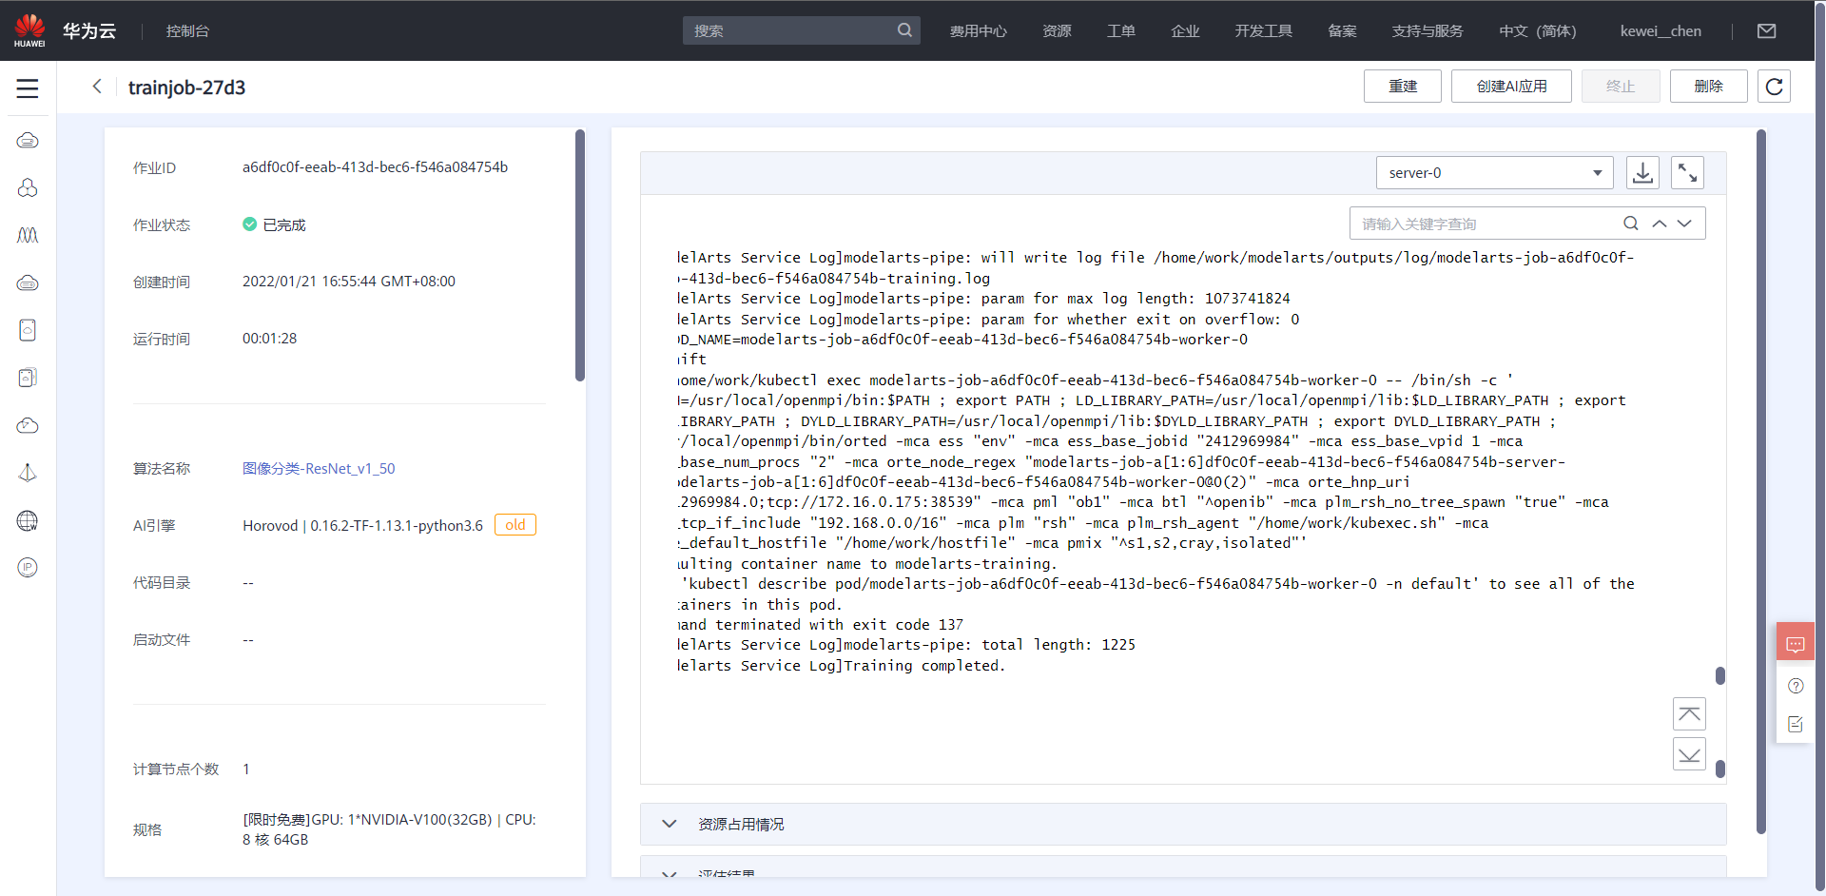Click the 删除 delete button
This screenshot has height=896, width=1826.
pos(1708,87)
